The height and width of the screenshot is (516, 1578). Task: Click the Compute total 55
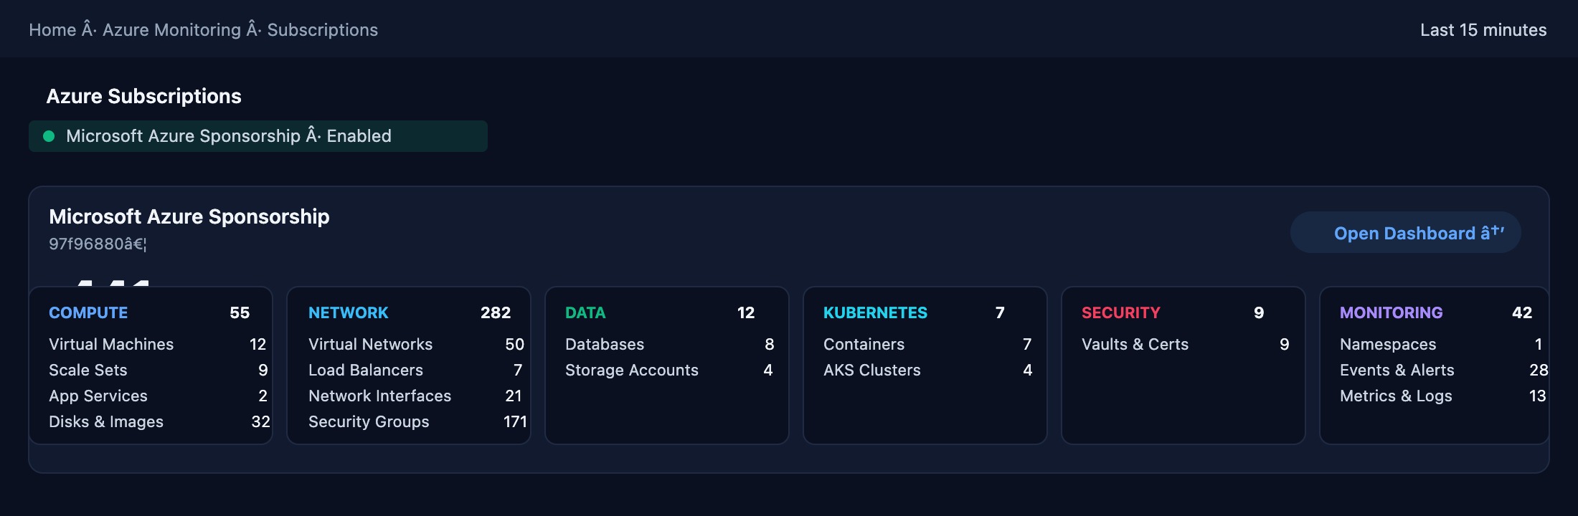pyautogui.click(x=240, y=312)
